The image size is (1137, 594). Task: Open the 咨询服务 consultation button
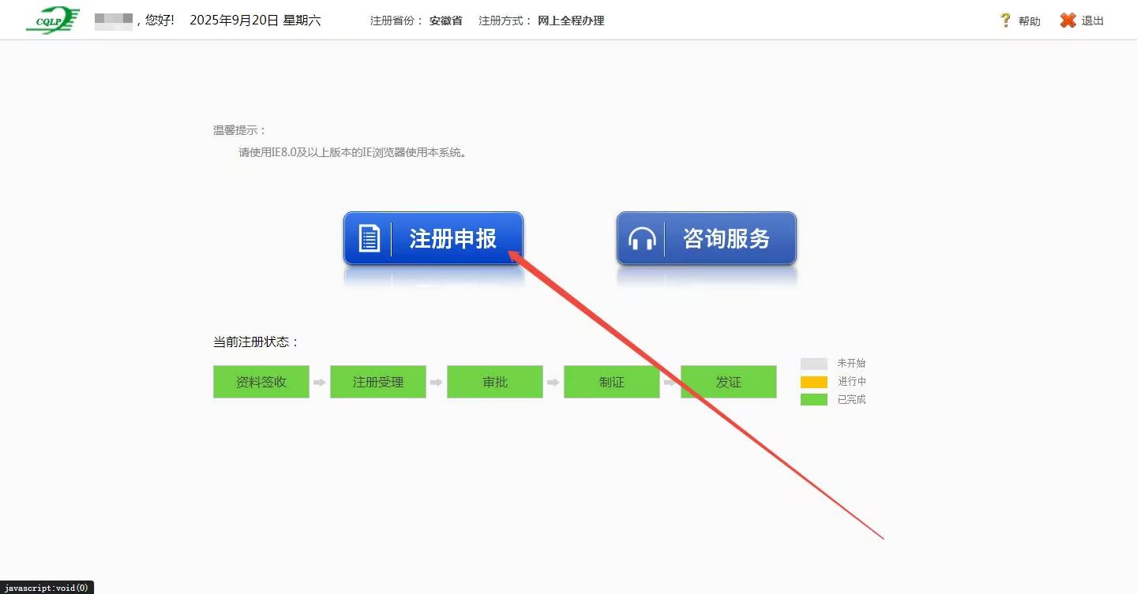(707, 238)
